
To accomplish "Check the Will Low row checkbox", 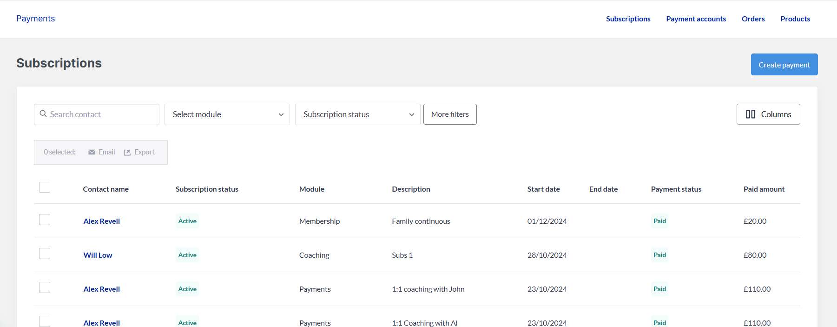I will [45, 254].
